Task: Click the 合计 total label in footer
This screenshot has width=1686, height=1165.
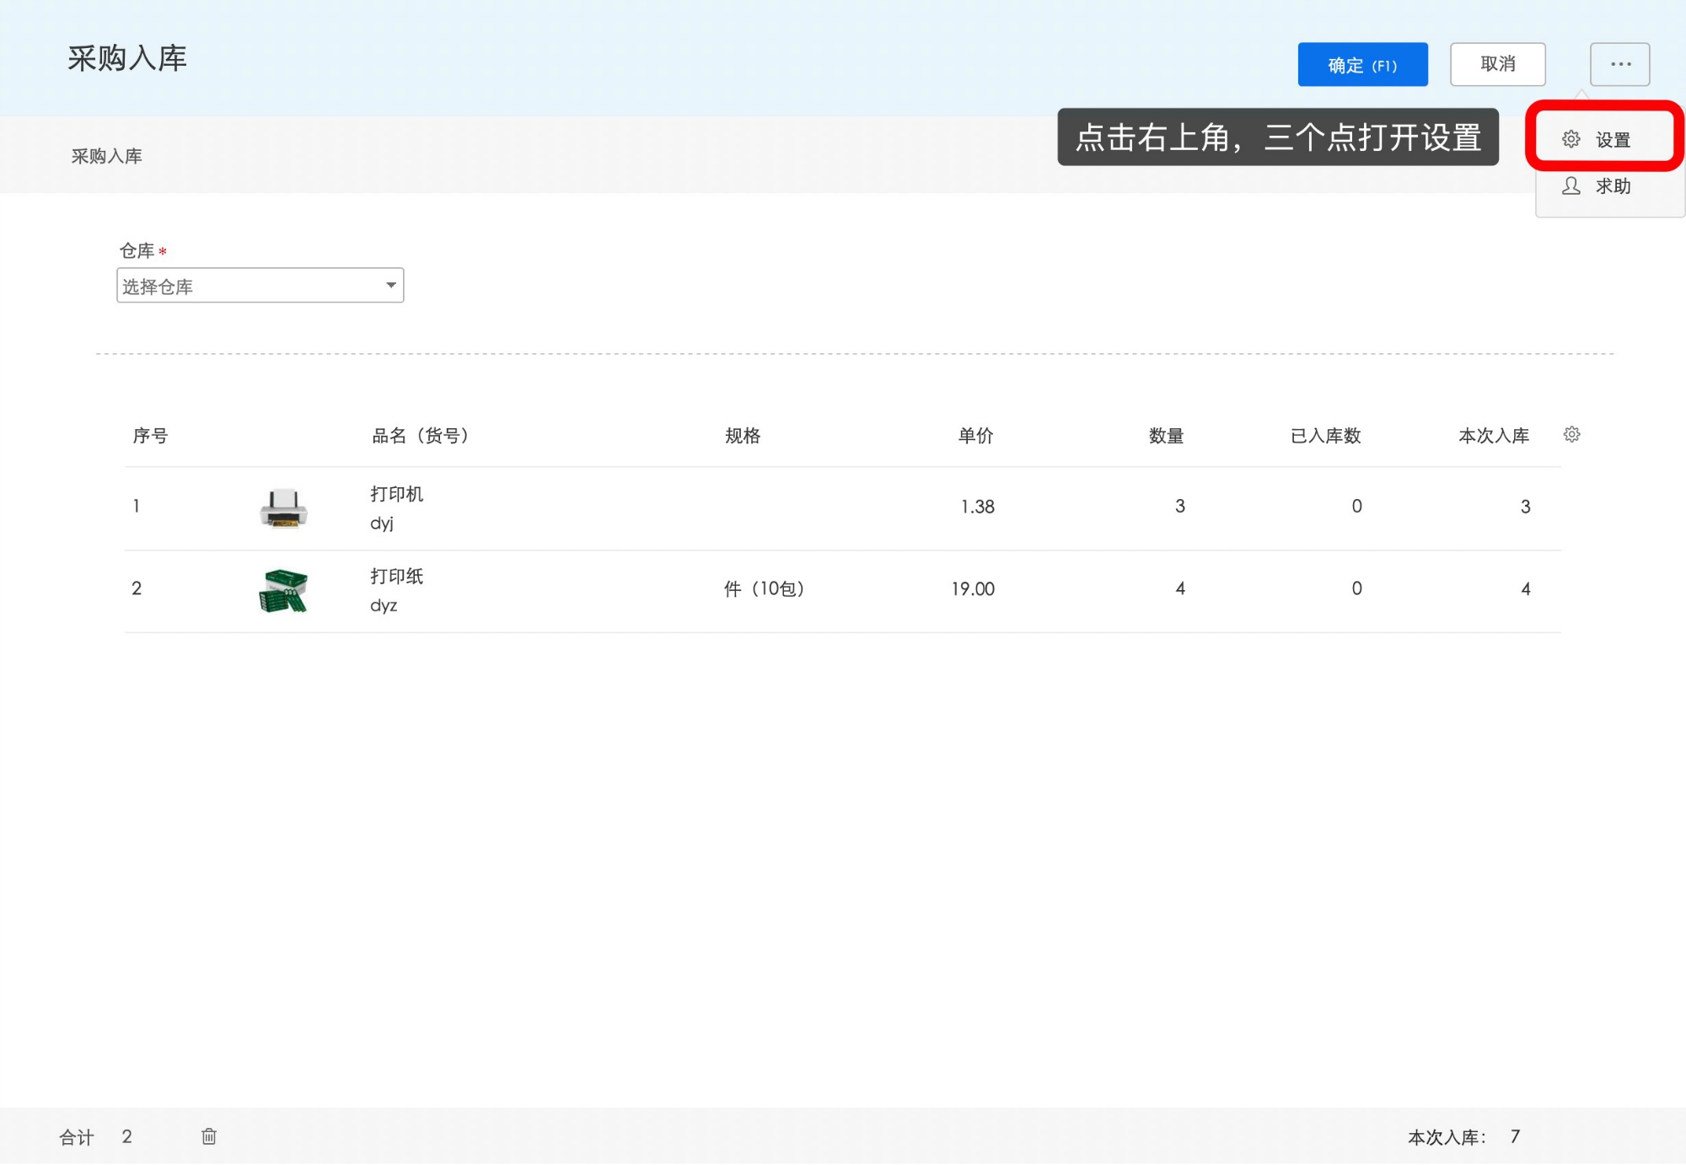Action: pos(77,1137)
